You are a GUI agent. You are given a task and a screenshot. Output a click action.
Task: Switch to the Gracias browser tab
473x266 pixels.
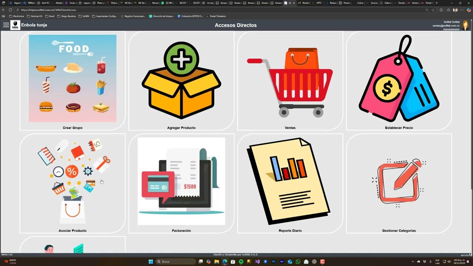pyautogui.click(x=372, y=3)
